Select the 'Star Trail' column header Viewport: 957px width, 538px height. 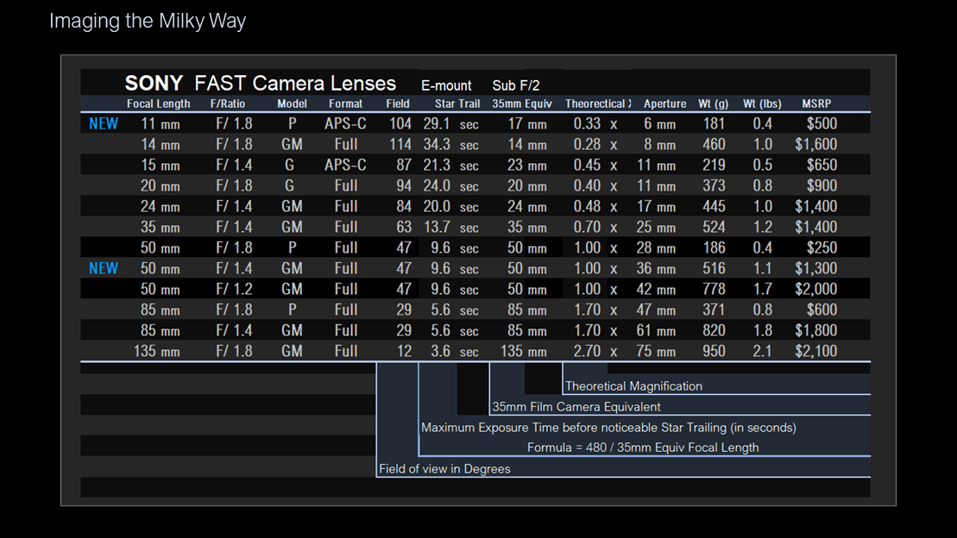457,103
